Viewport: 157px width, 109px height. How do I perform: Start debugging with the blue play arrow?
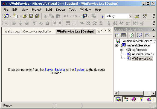click(103, 17)
